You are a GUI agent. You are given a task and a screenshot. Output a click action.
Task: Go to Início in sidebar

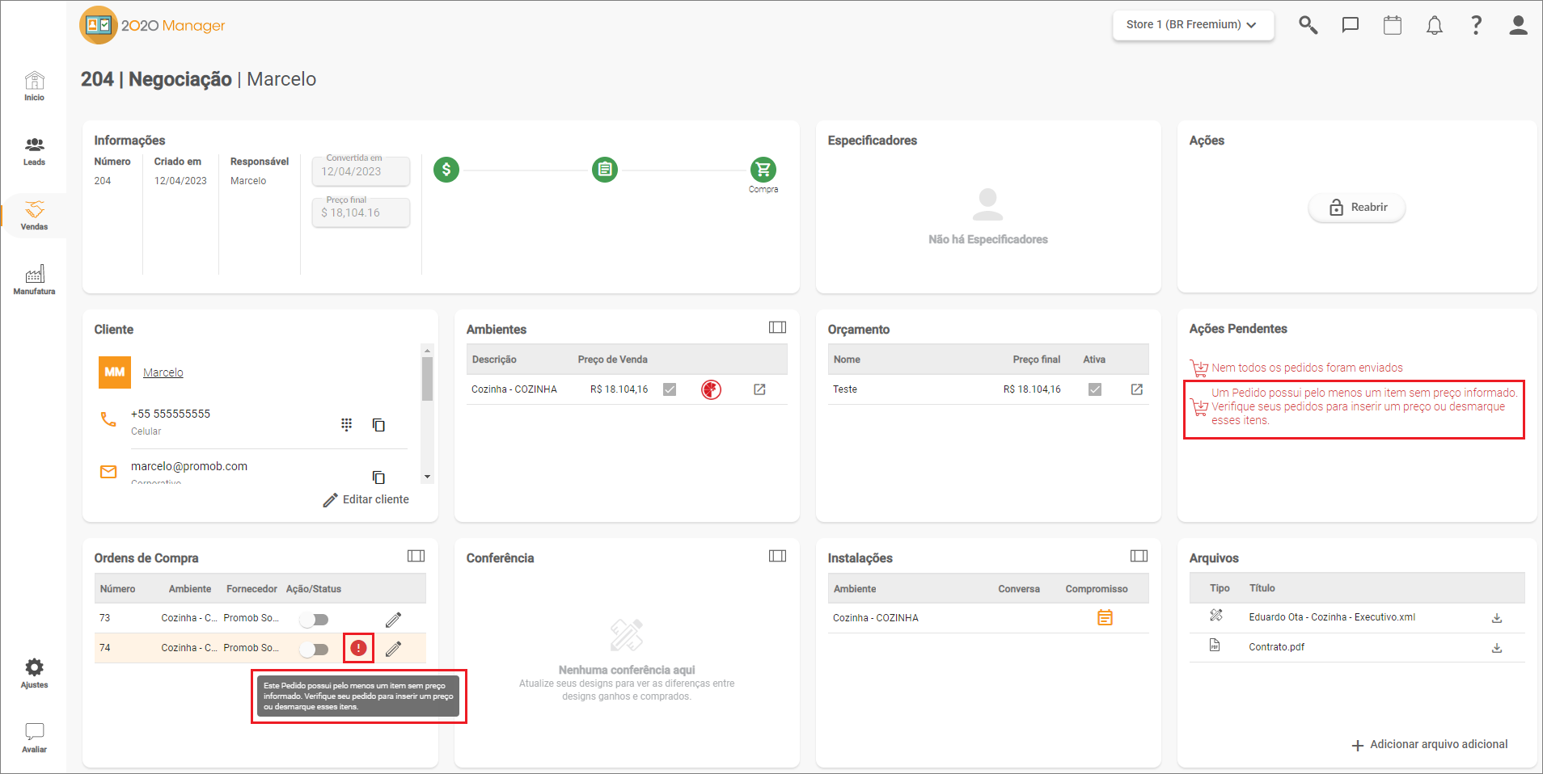[x=34, y=86]
